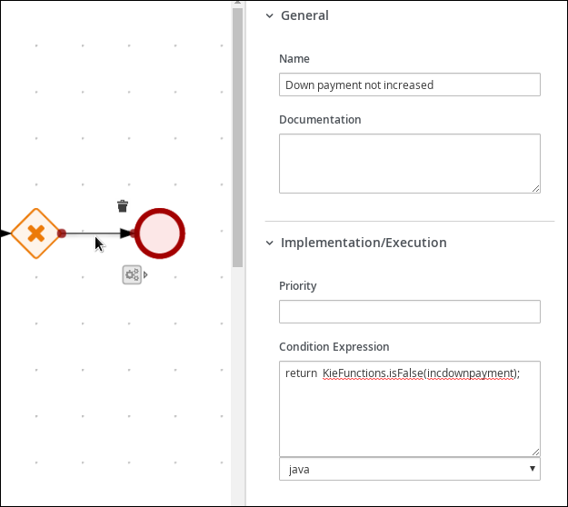Click the trash delete icon above the connector
The image size is (568, 507).
pos(123,206)
